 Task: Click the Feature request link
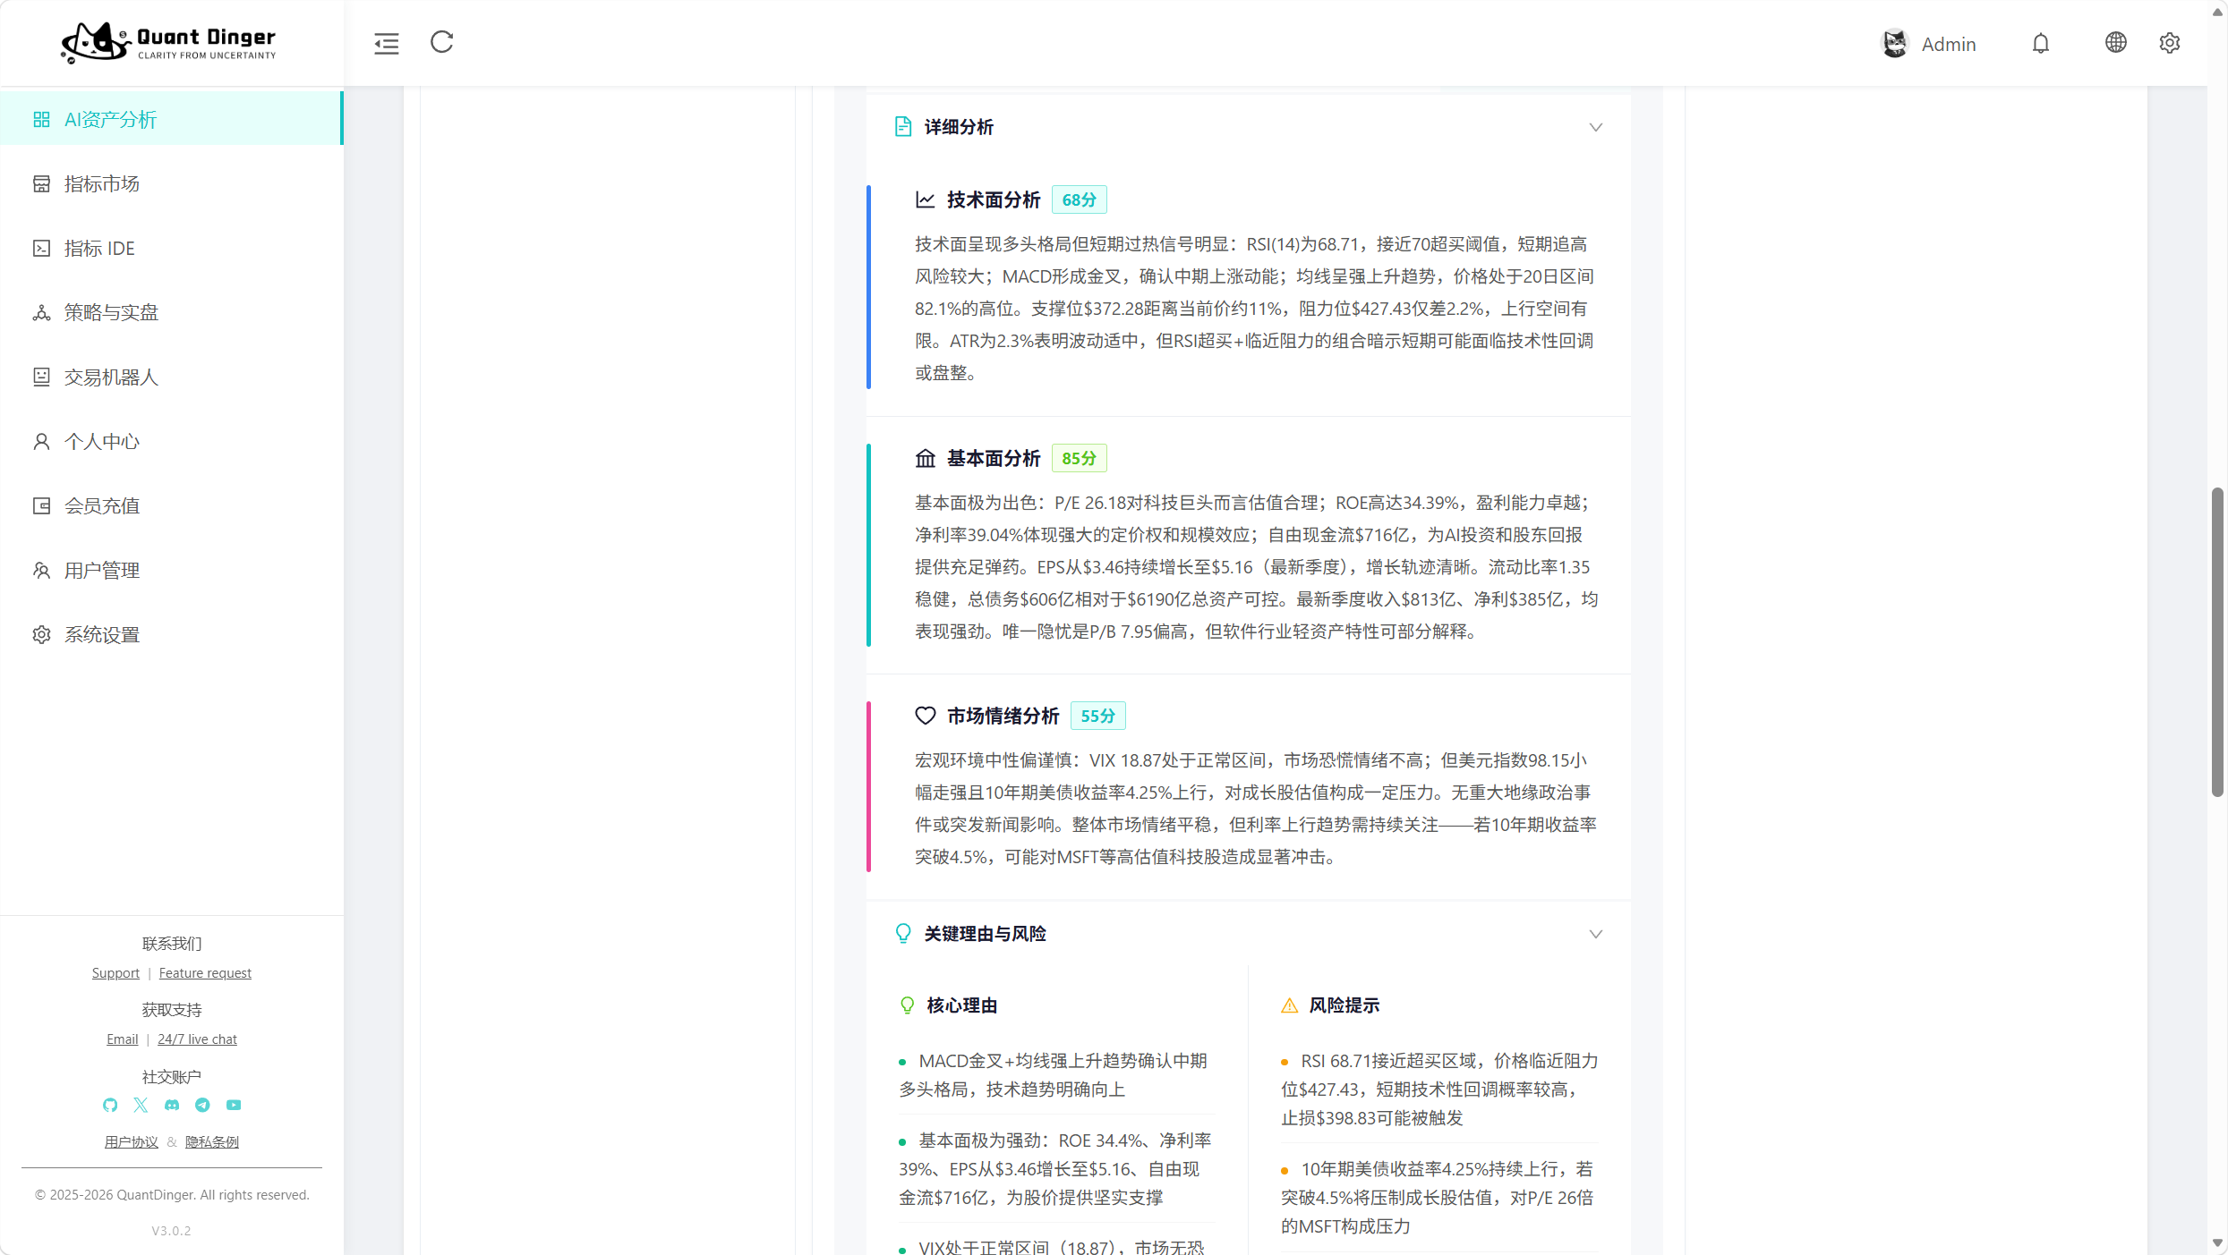(205, 973)
